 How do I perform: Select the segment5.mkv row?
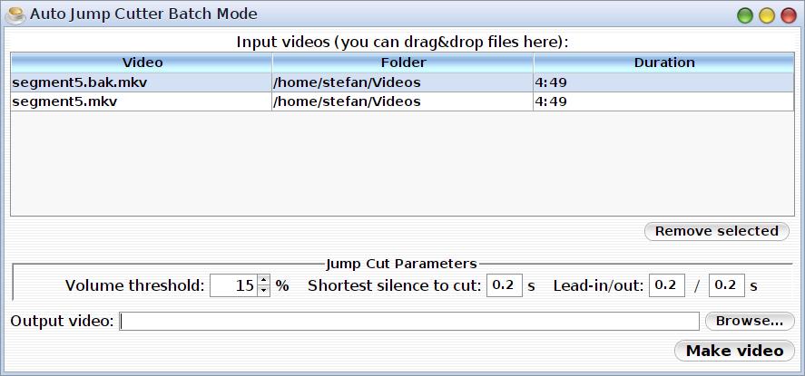click(x=142, y=101)
